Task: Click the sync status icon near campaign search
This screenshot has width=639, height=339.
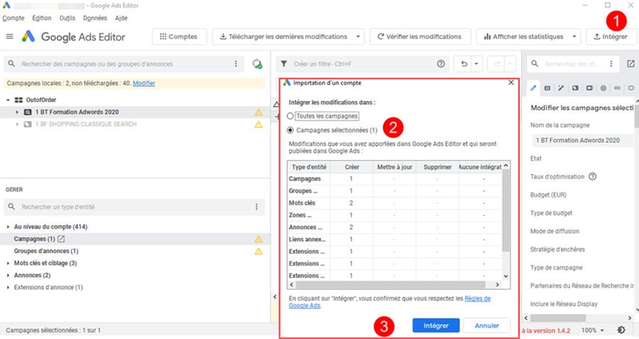Action: [257, 64]
